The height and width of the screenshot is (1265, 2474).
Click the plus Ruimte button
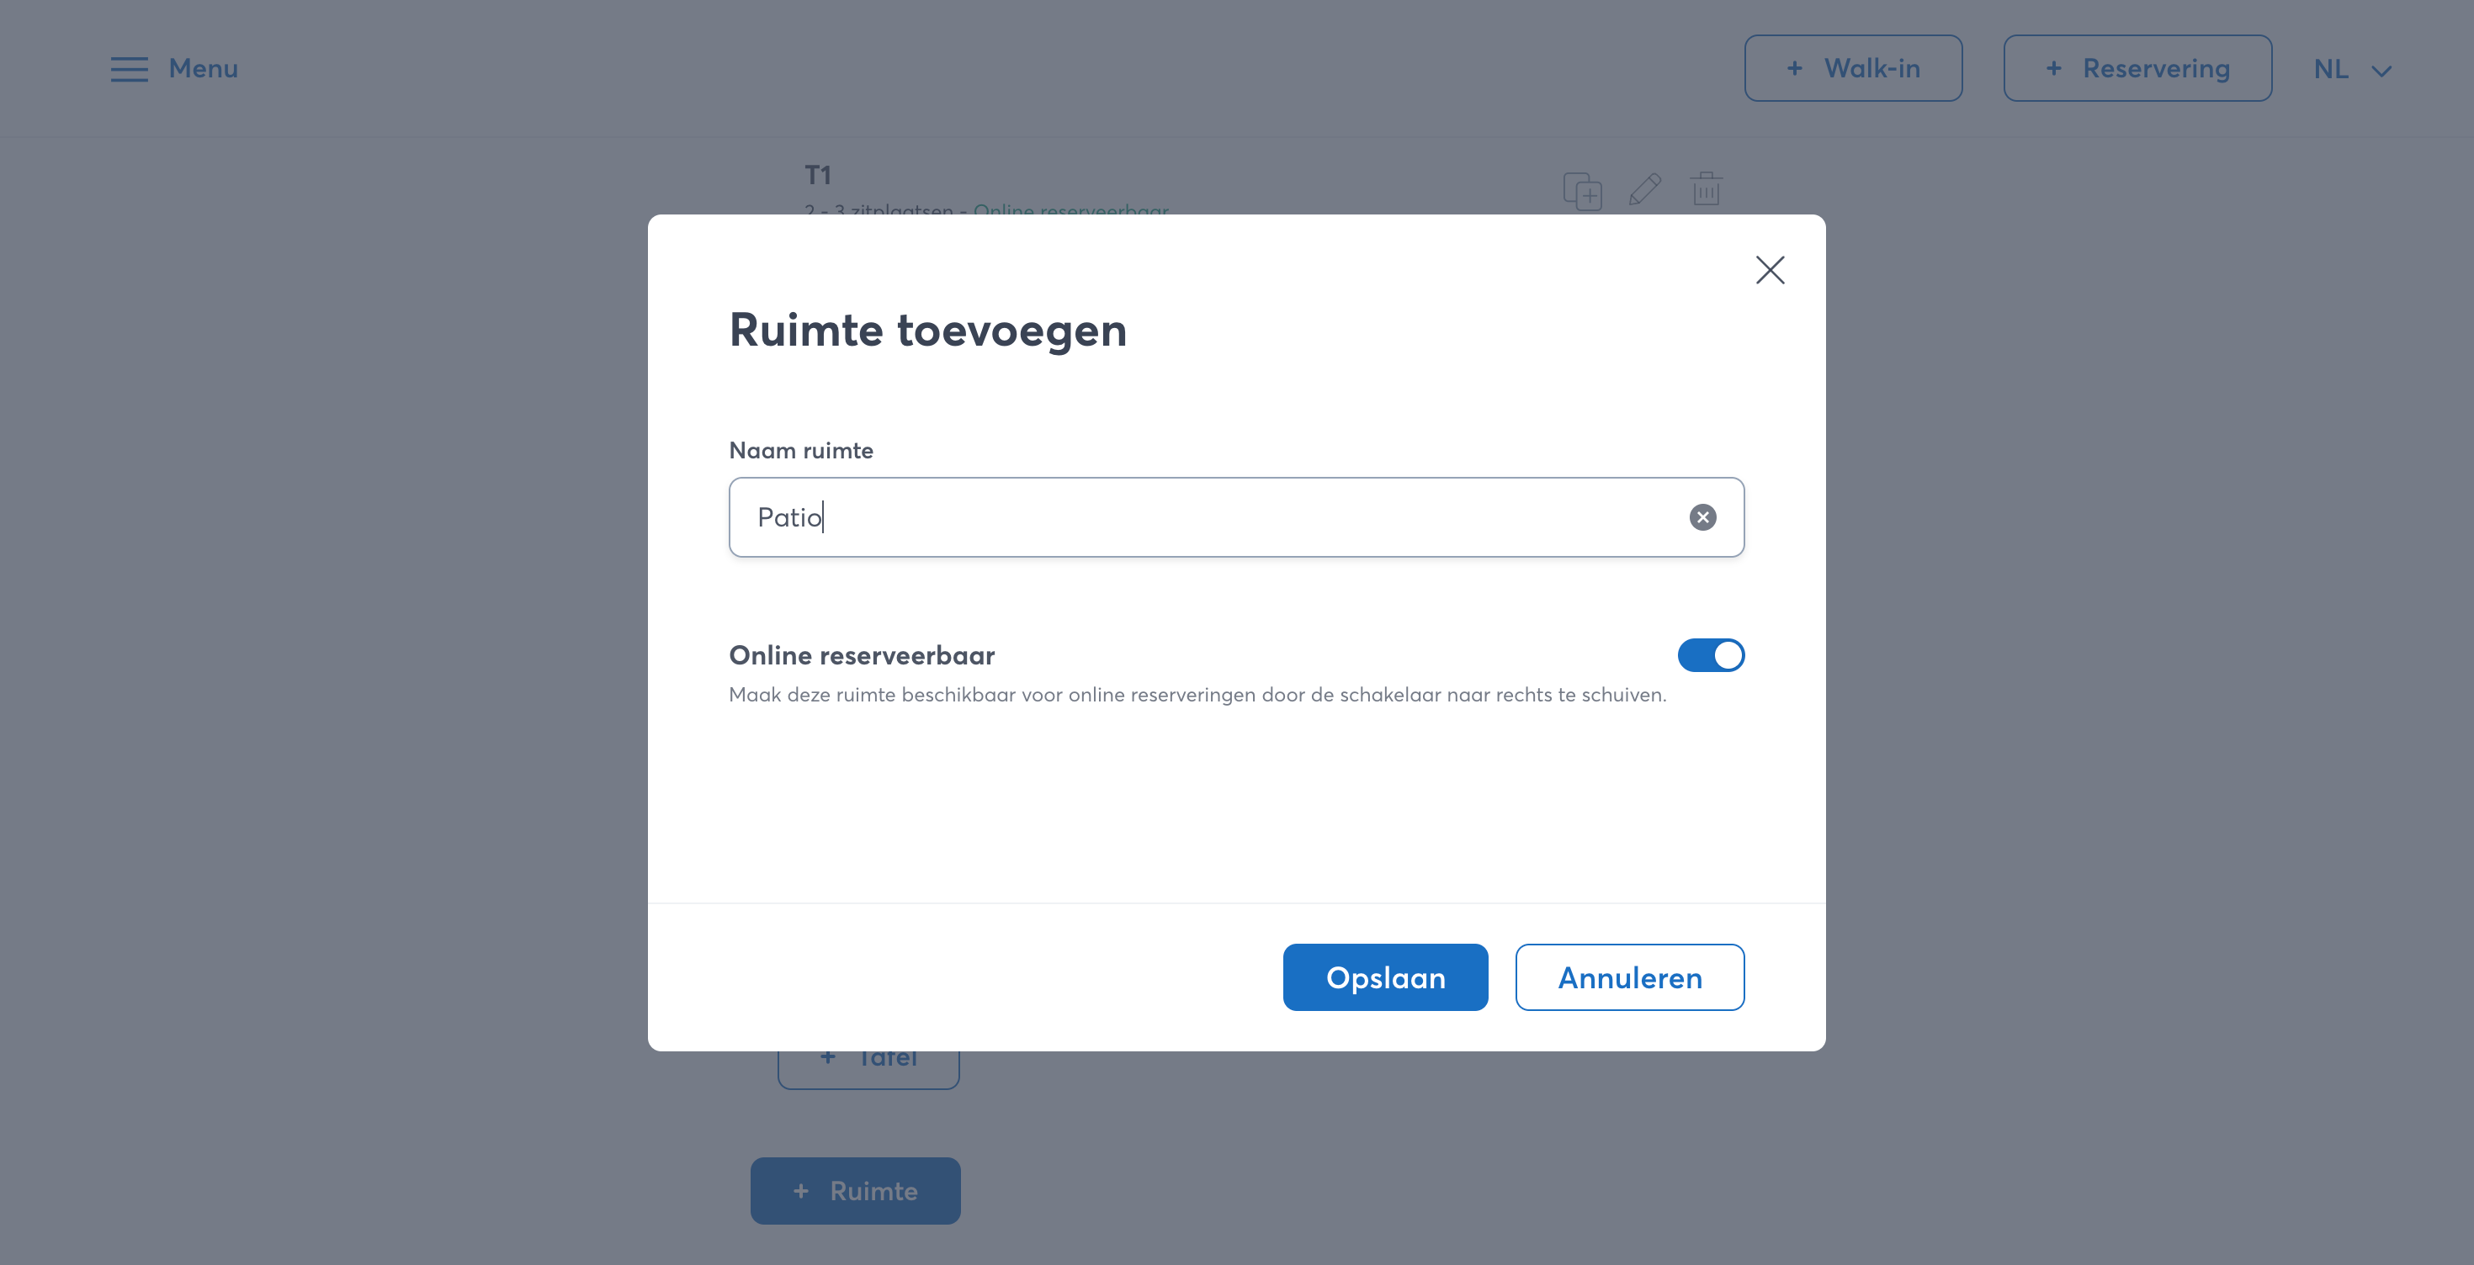click(x=855, y=1190)
